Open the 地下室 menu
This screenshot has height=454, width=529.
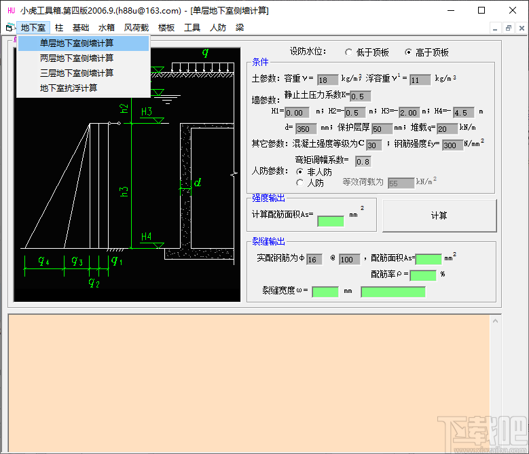click(x=33, y=28)
